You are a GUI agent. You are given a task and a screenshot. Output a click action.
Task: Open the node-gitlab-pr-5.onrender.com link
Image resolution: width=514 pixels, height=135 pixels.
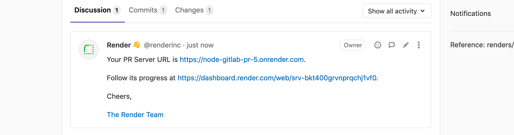click(241, 60)
